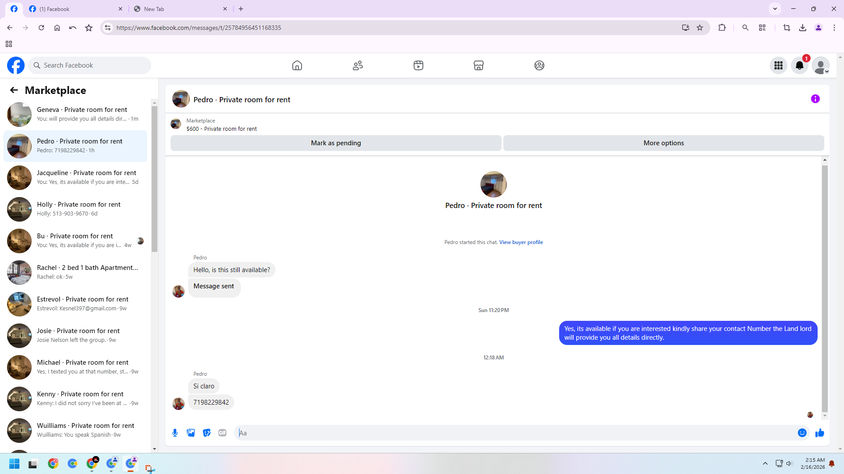Open the Facebook menu grid icon

pos(778,65)
